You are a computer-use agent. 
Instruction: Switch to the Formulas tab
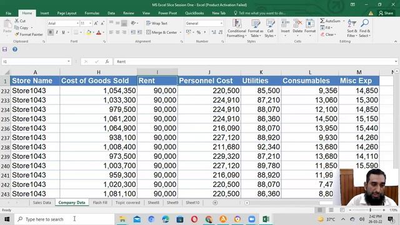tap(92, 13)
